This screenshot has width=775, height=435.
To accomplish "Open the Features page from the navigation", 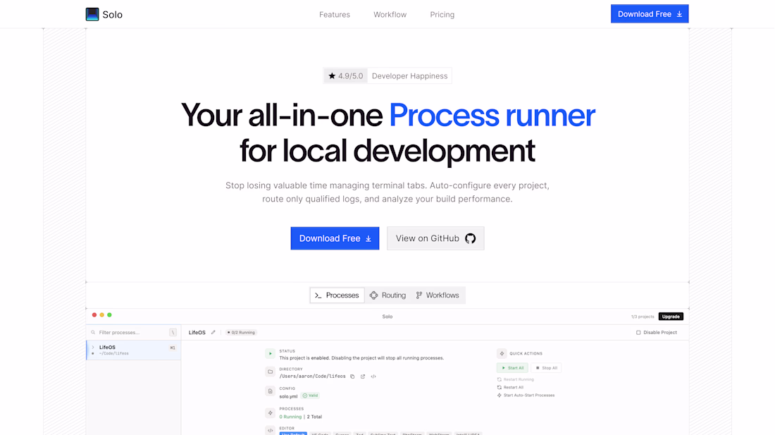I will tap(335, 14).
